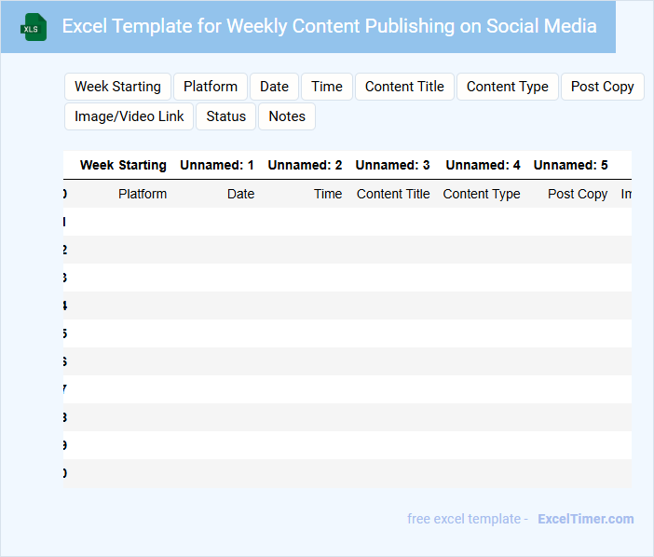Click the Platform tag button

(x=211, y=87)
